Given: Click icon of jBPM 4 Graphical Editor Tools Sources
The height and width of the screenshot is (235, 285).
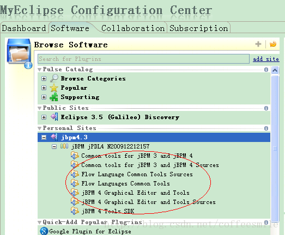Looking at the screenshot, I should (75, 202).
